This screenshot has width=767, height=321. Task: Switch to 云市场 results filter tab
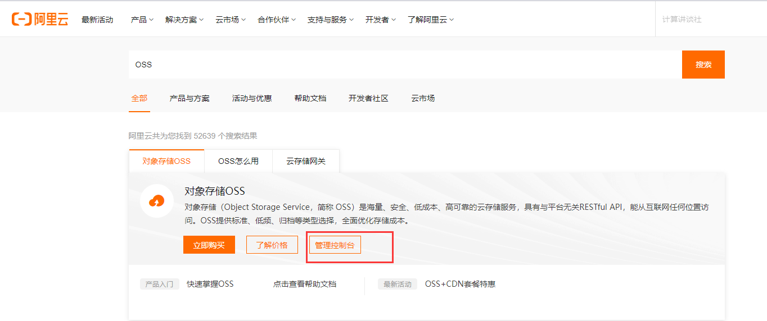(x=423, y=98)
